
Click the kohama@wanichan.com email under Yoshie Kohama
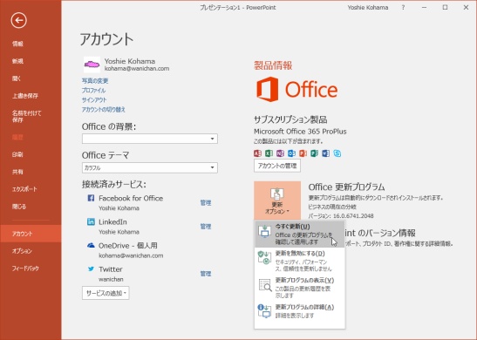pyautogui.click(x=137, y=69)
